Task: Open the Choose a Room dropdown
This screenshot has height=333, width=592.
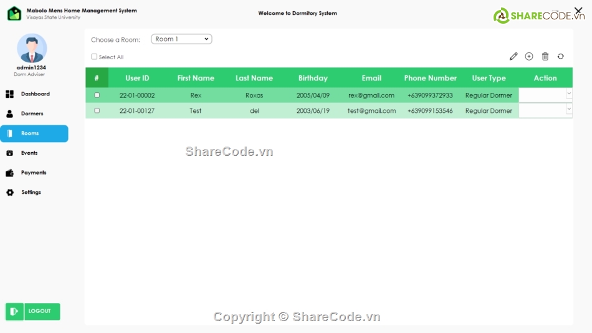Action: [x=181, y=39]
